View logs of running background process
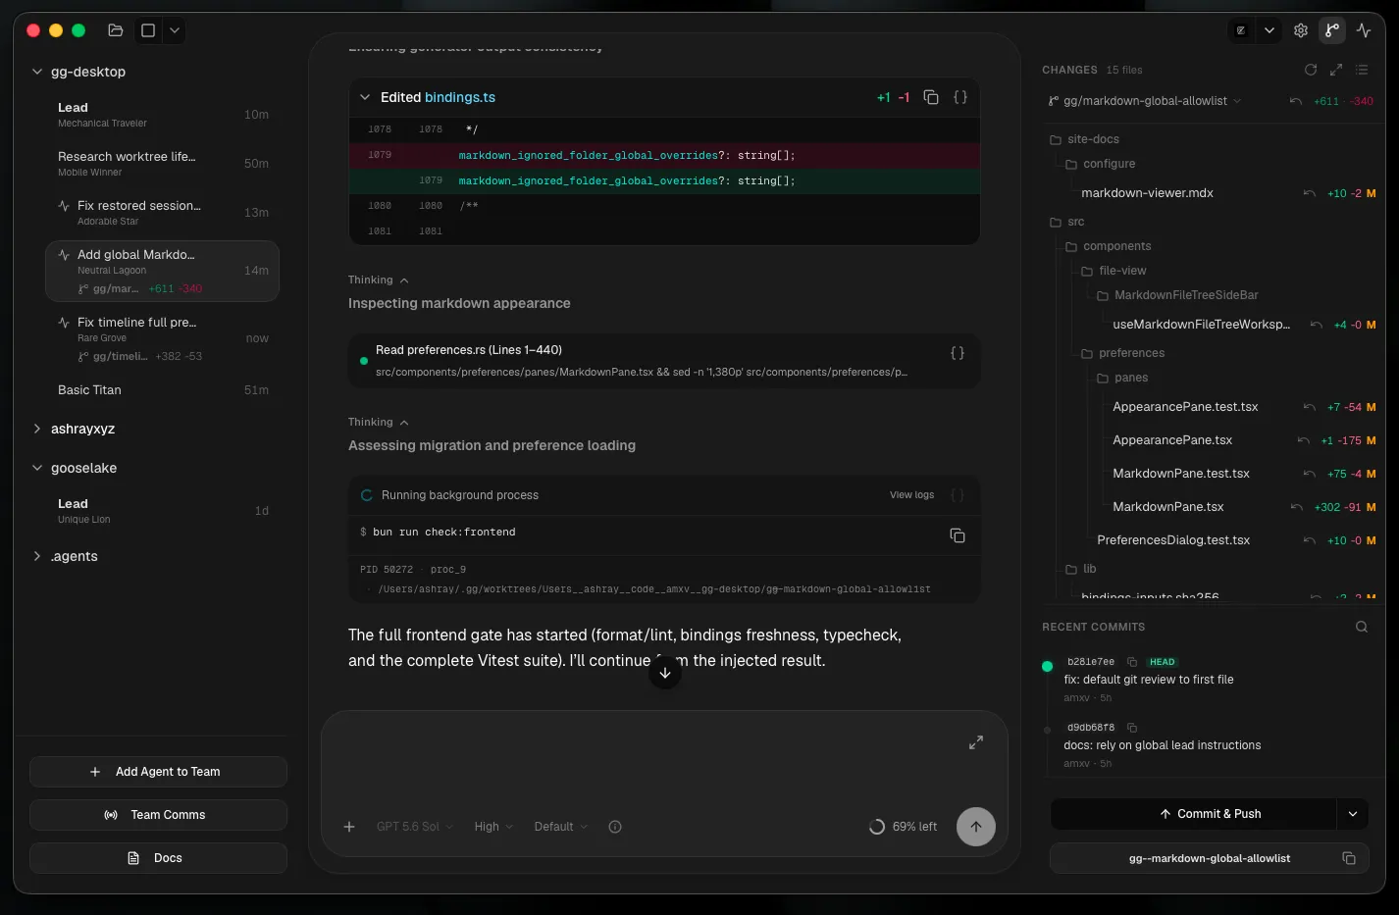This screenshot has height=915, width=1399. [911, 495]
